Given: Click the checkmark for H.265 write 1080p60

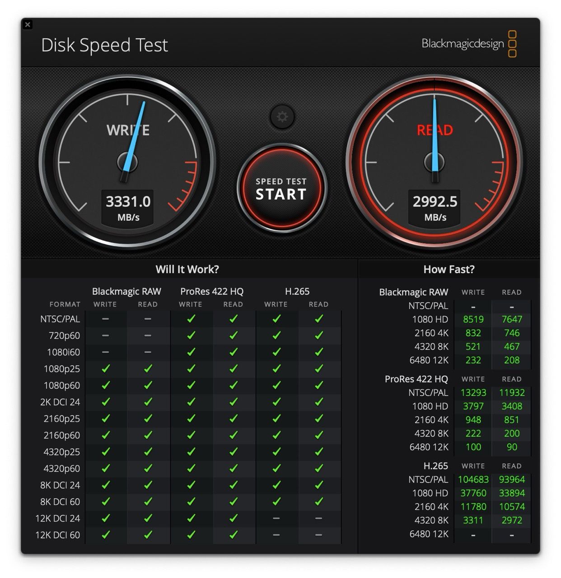Looking at the screenshot, I should [x=276, y=385].
